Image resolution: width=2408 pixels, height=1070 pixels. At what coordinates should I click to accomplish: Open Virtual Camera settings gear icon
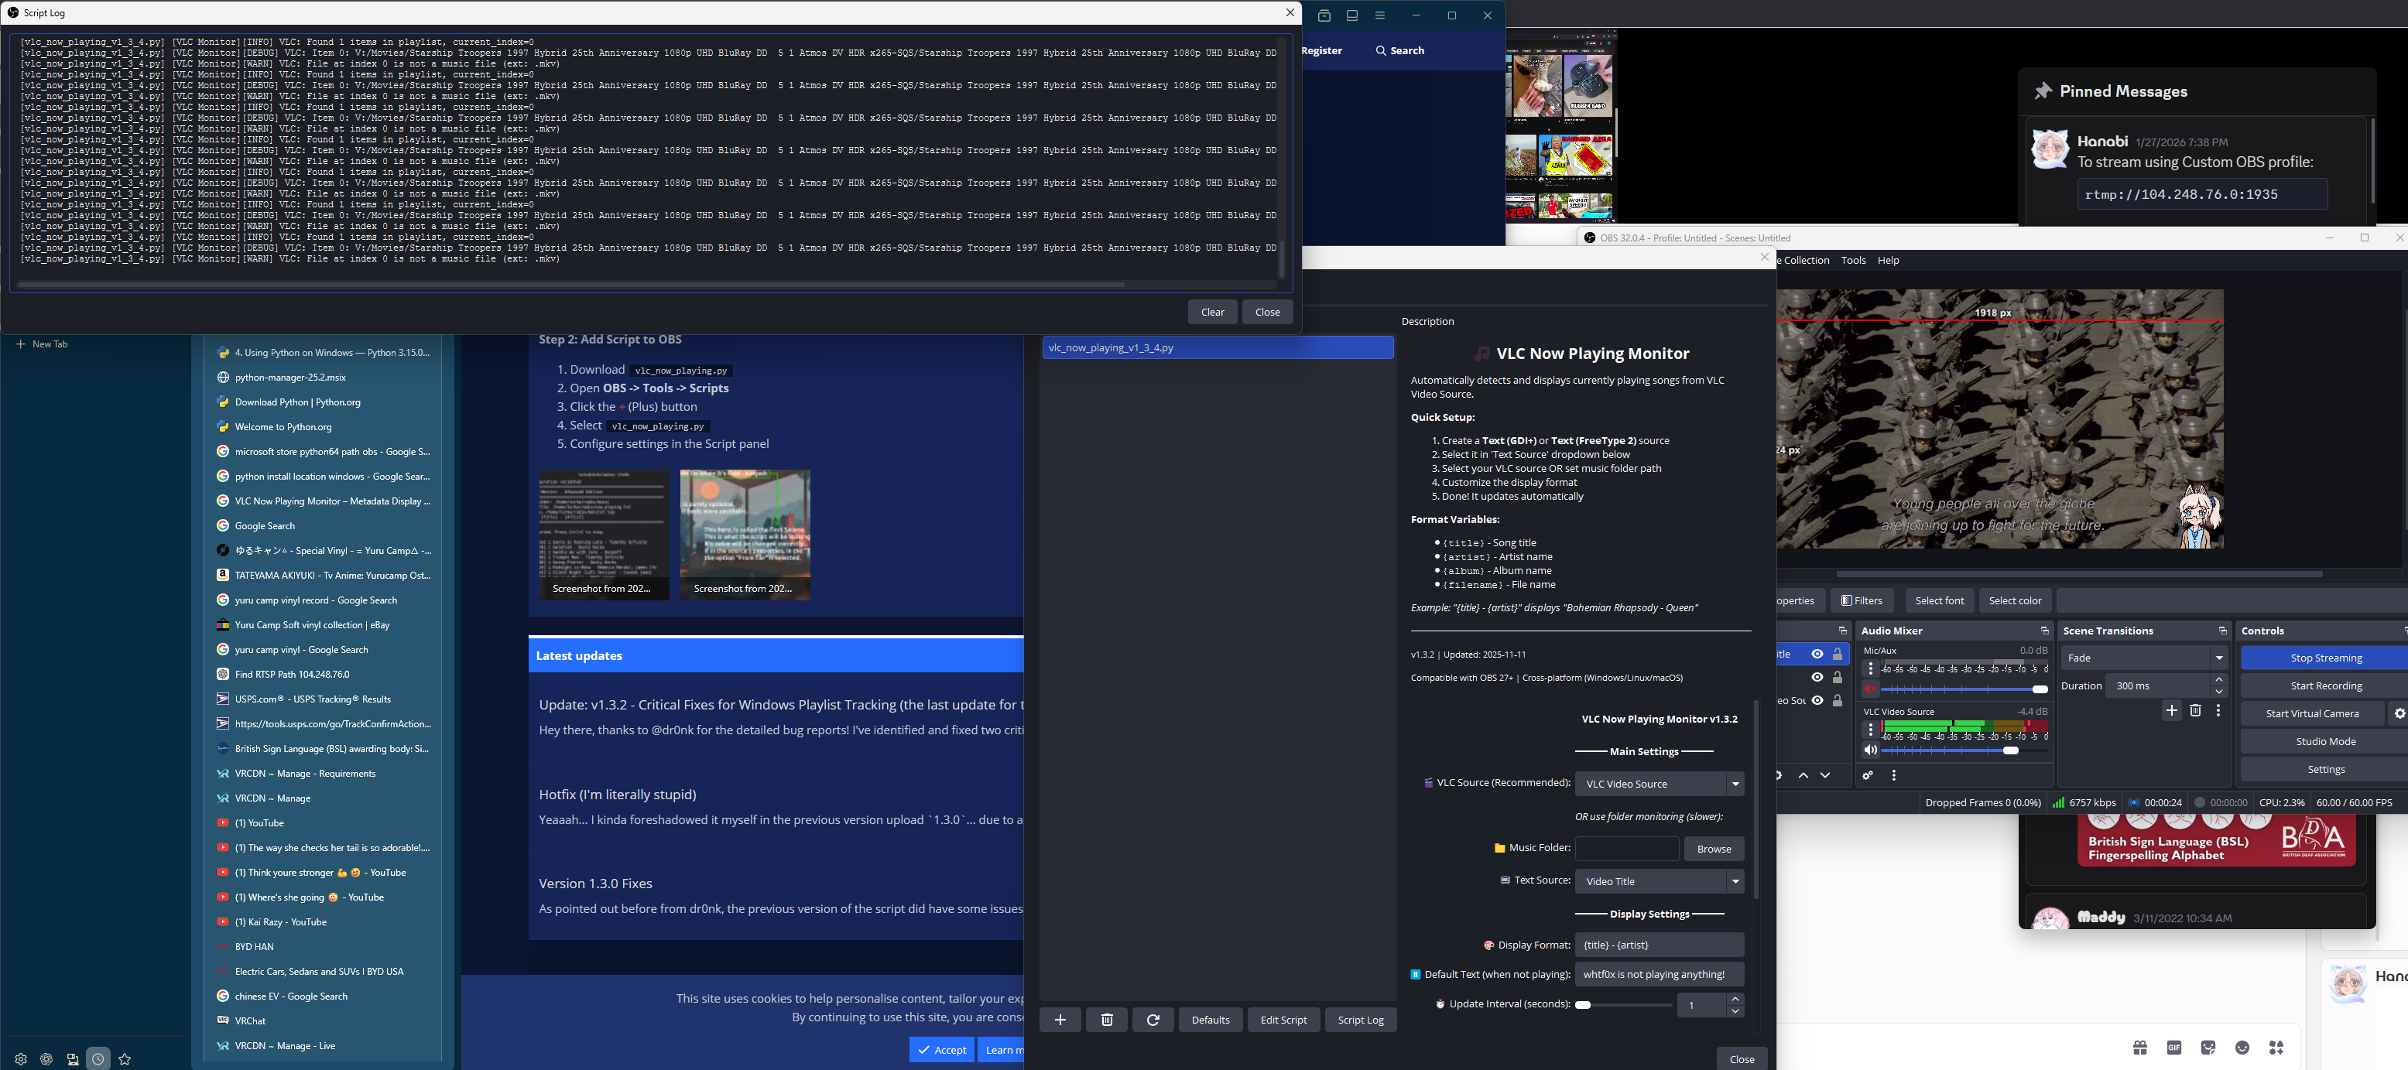(2399, 714)
